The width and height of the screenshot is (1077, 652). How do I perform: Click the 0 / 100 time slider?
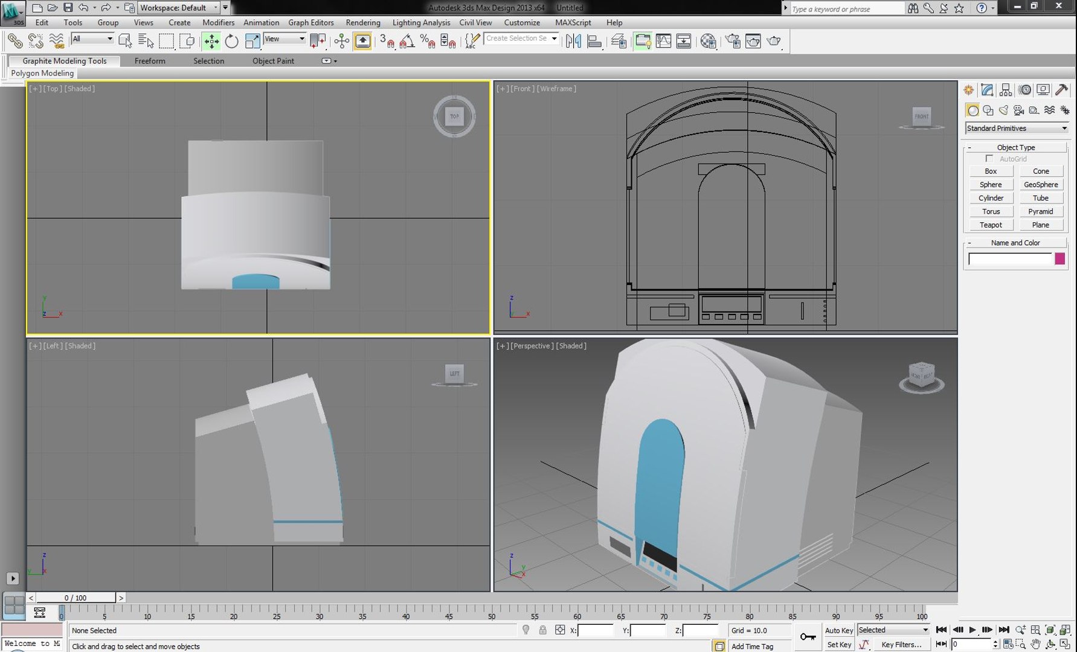click(x=76, y=598)
